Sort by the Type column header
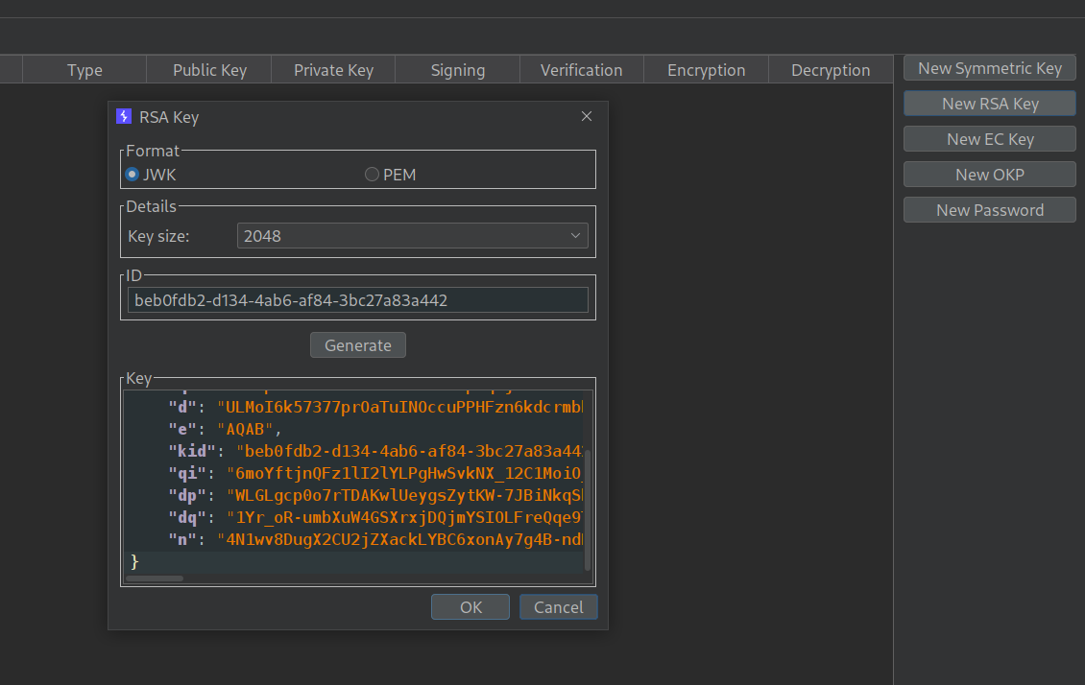 [x=84, y=70]
